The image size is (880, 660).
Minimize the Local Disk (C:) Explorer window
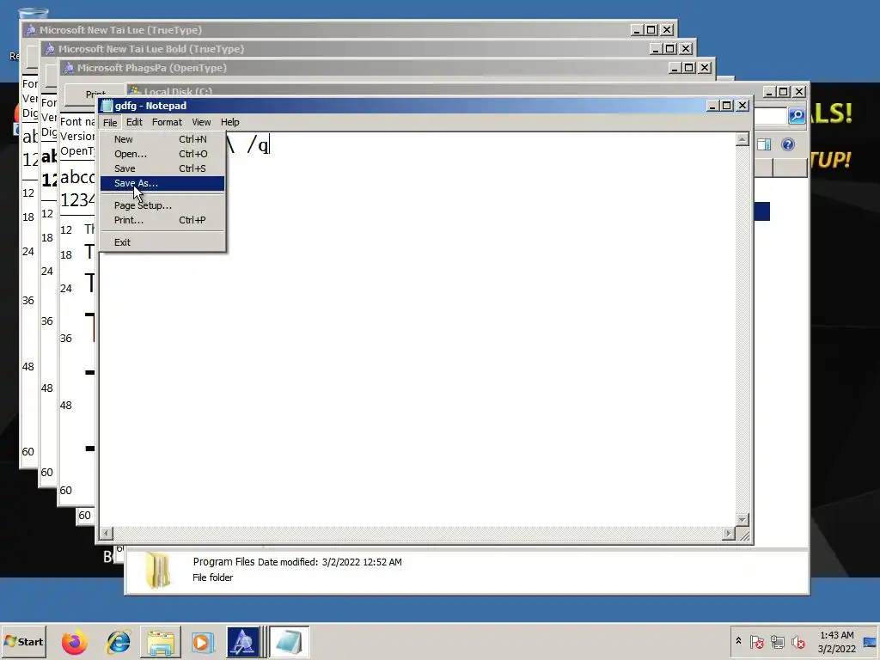[769, 91]
